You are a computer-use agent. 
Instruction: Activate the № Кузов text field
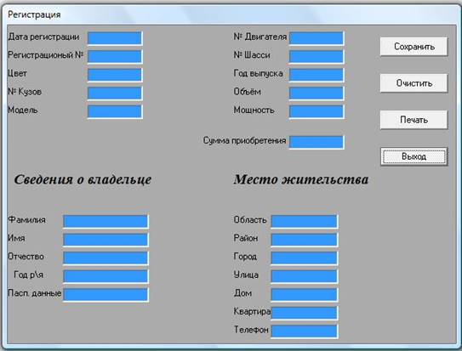[x=115, y=93]
